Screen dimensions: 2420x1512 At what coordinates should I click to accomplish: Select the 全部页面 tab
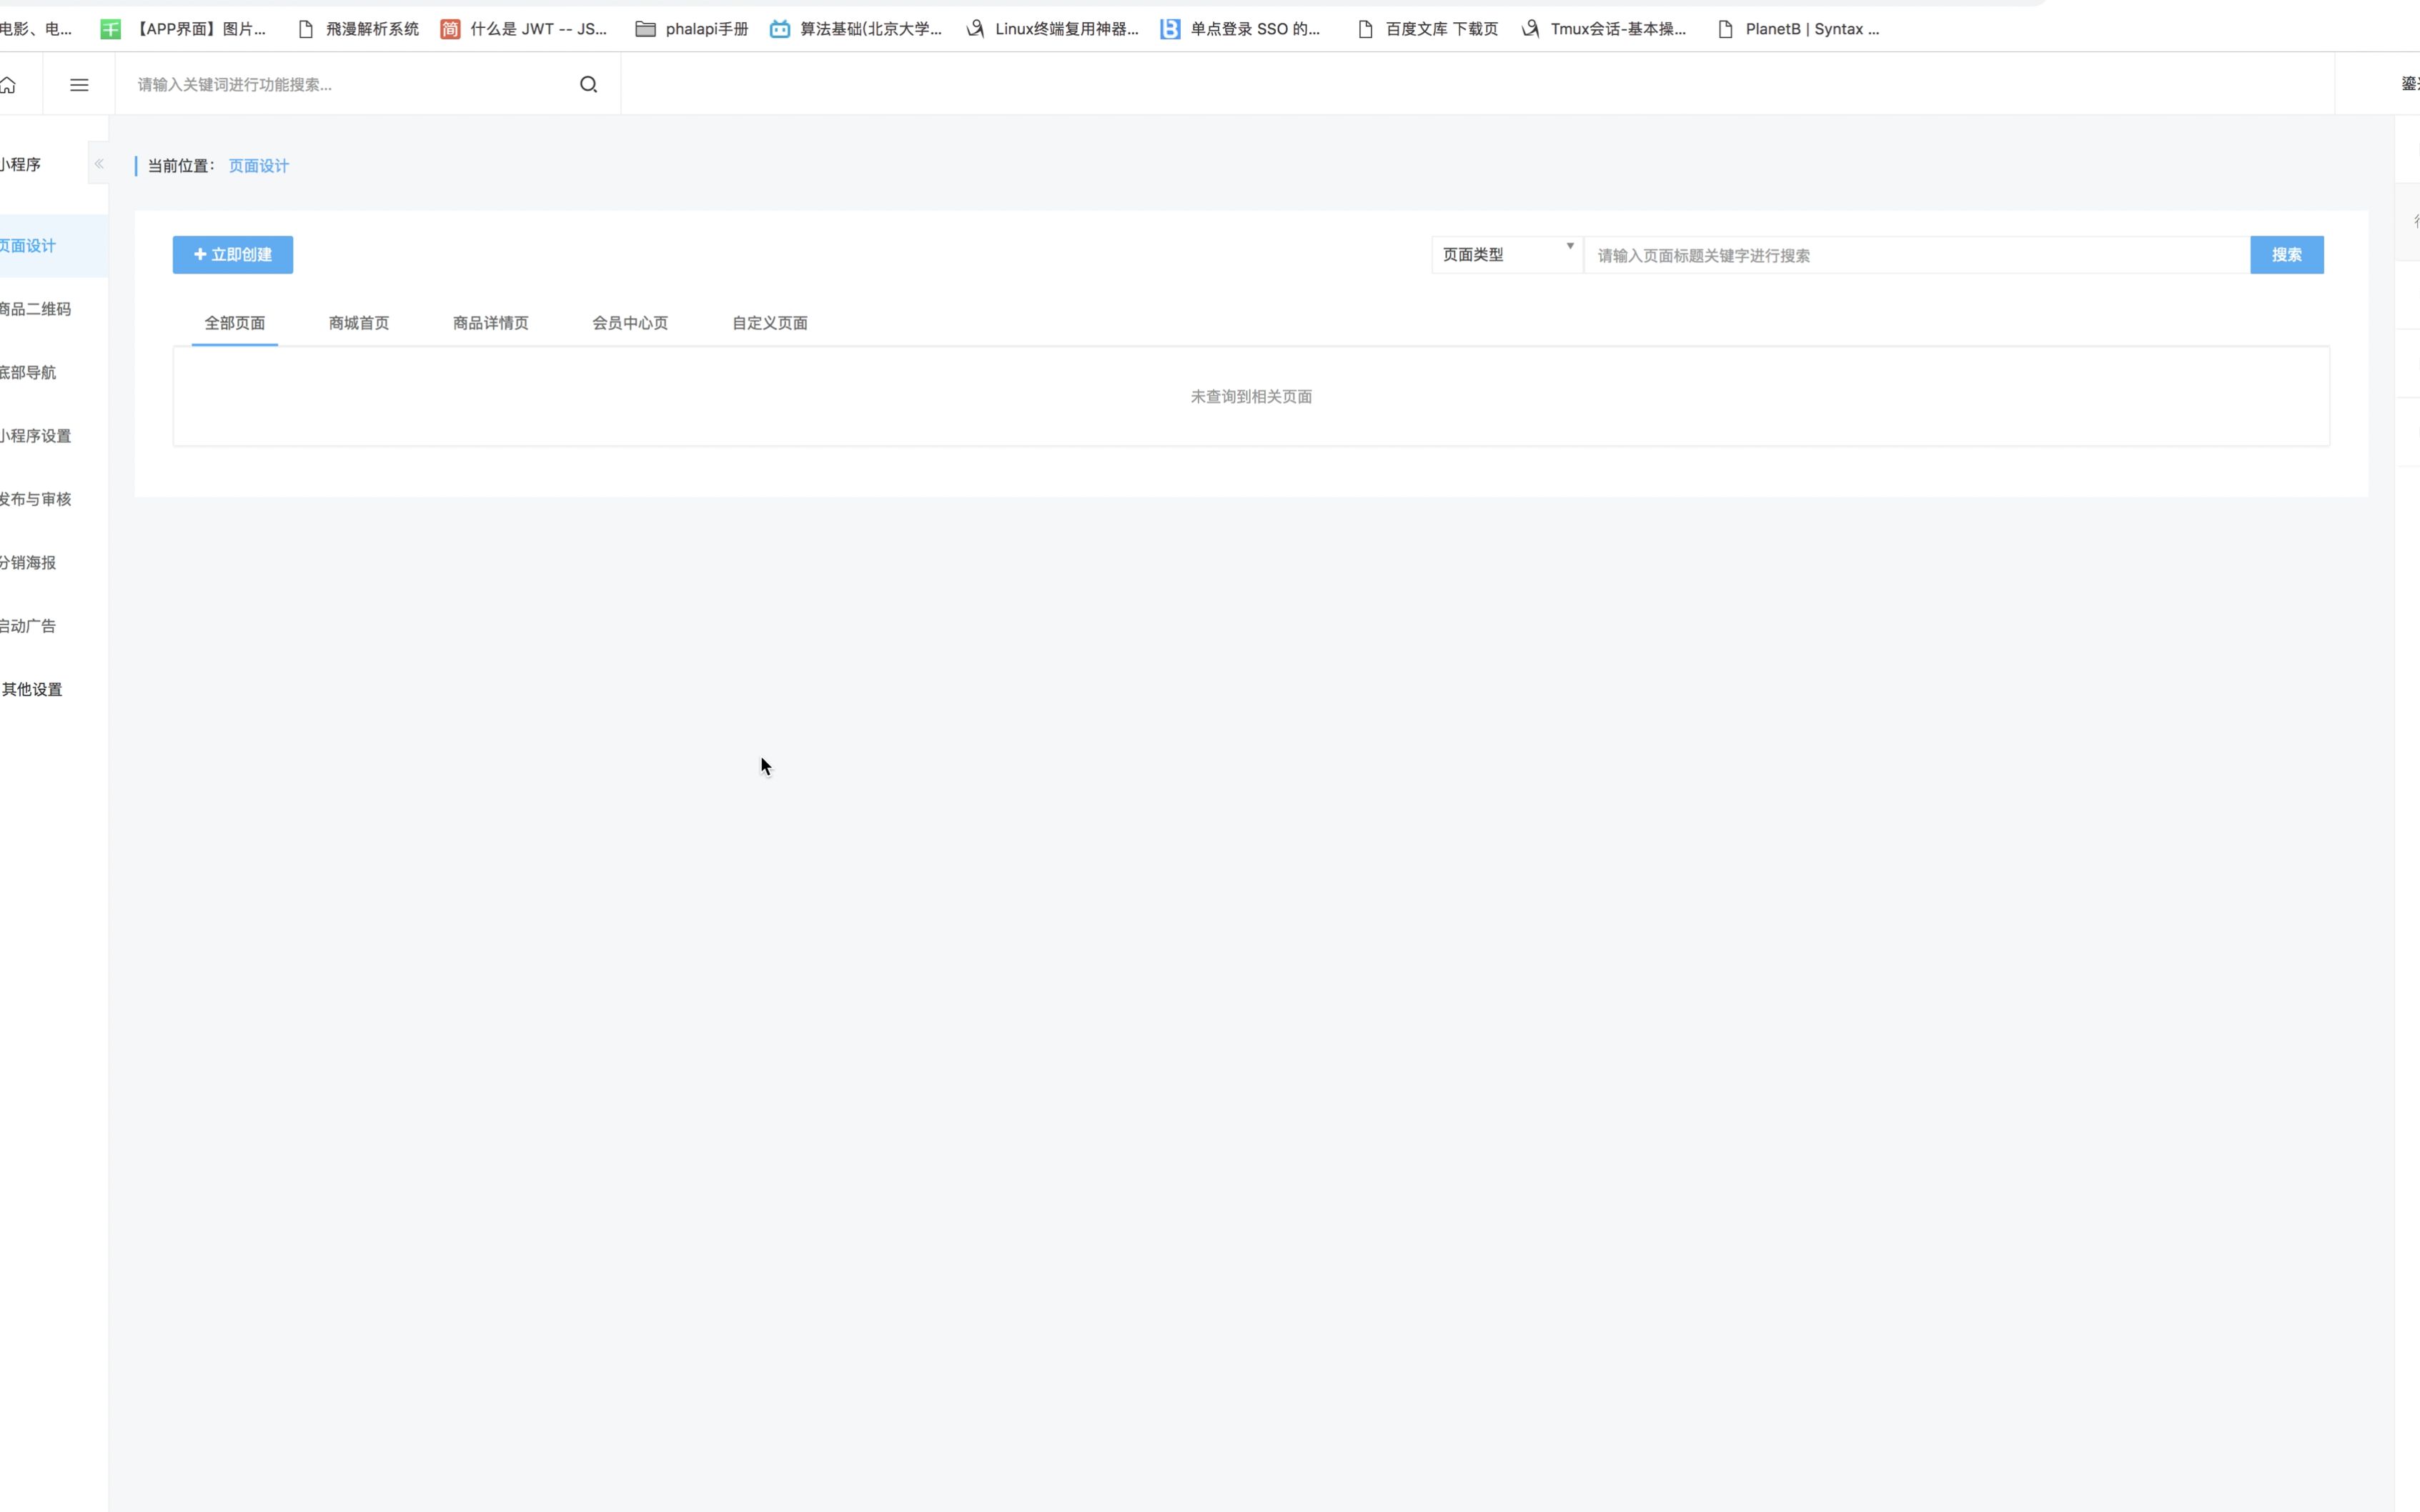pos(234,323)
